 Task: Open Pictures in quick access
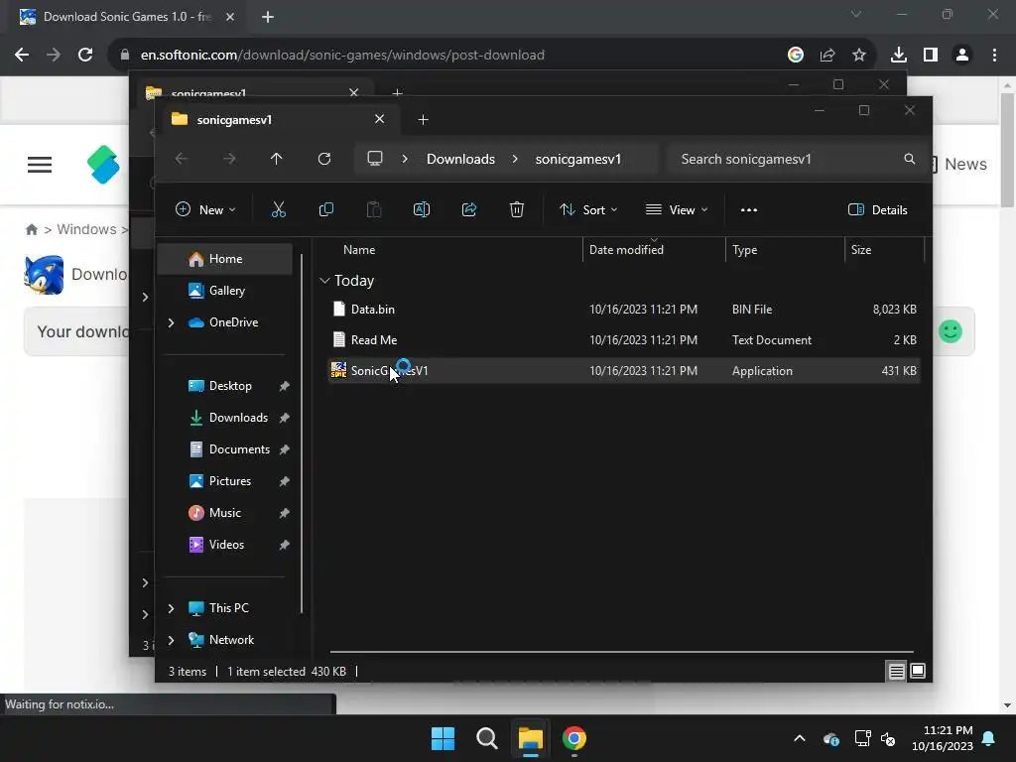pos(225,481)
